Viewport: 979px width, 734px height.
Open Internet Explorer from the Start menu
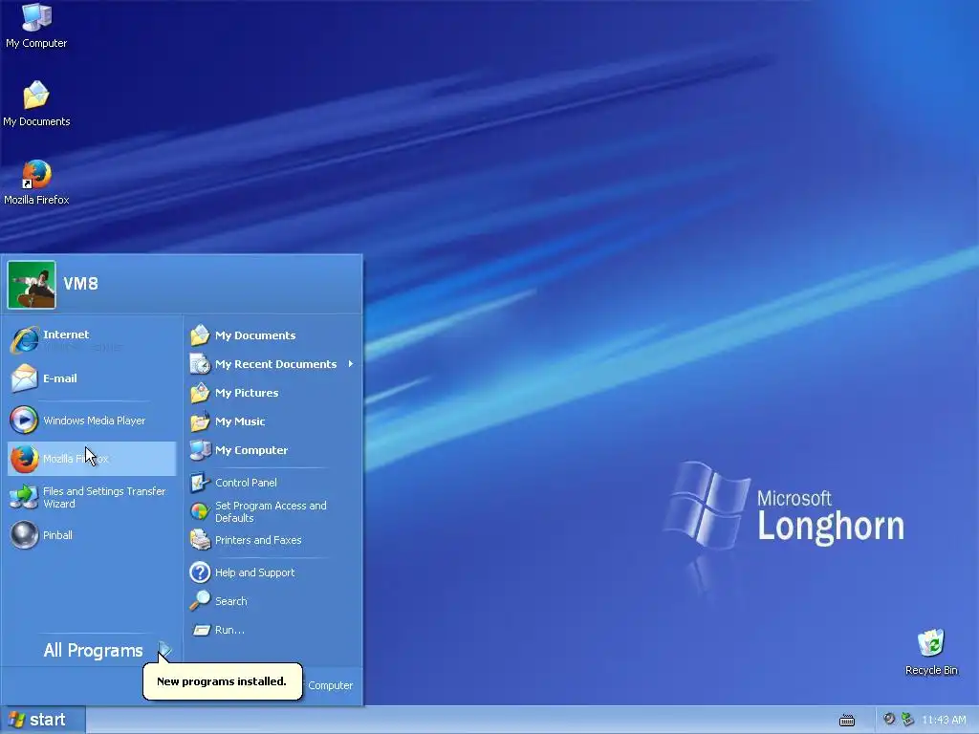(x=92, y=340)
